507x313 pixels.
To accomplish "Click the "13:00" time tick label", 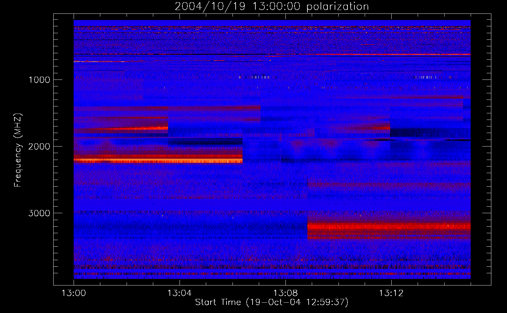I will click(74, 293).
